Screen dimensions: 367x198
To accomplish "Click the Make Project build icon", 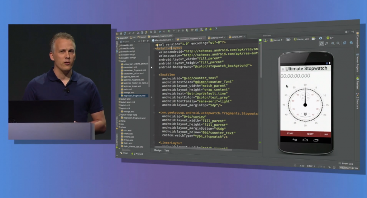I will (x=169, y=31).
